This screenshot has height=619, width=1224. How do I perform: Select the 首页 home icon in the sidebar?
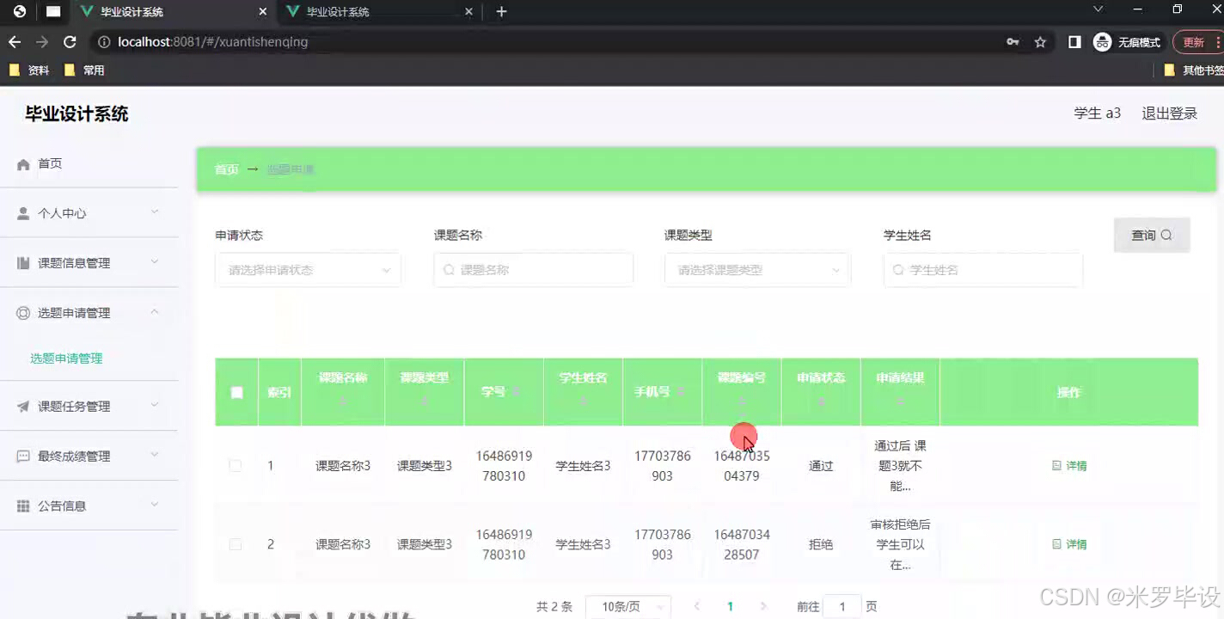(25, 163)
